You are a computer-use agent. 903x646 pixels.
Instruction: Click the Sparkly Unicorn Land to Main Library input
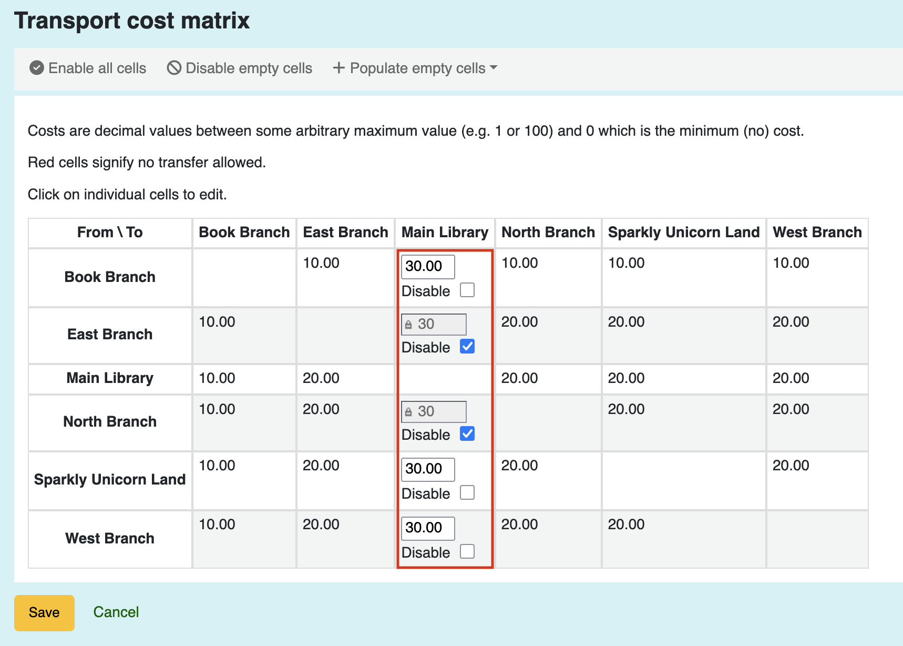(x=428, y=469)
